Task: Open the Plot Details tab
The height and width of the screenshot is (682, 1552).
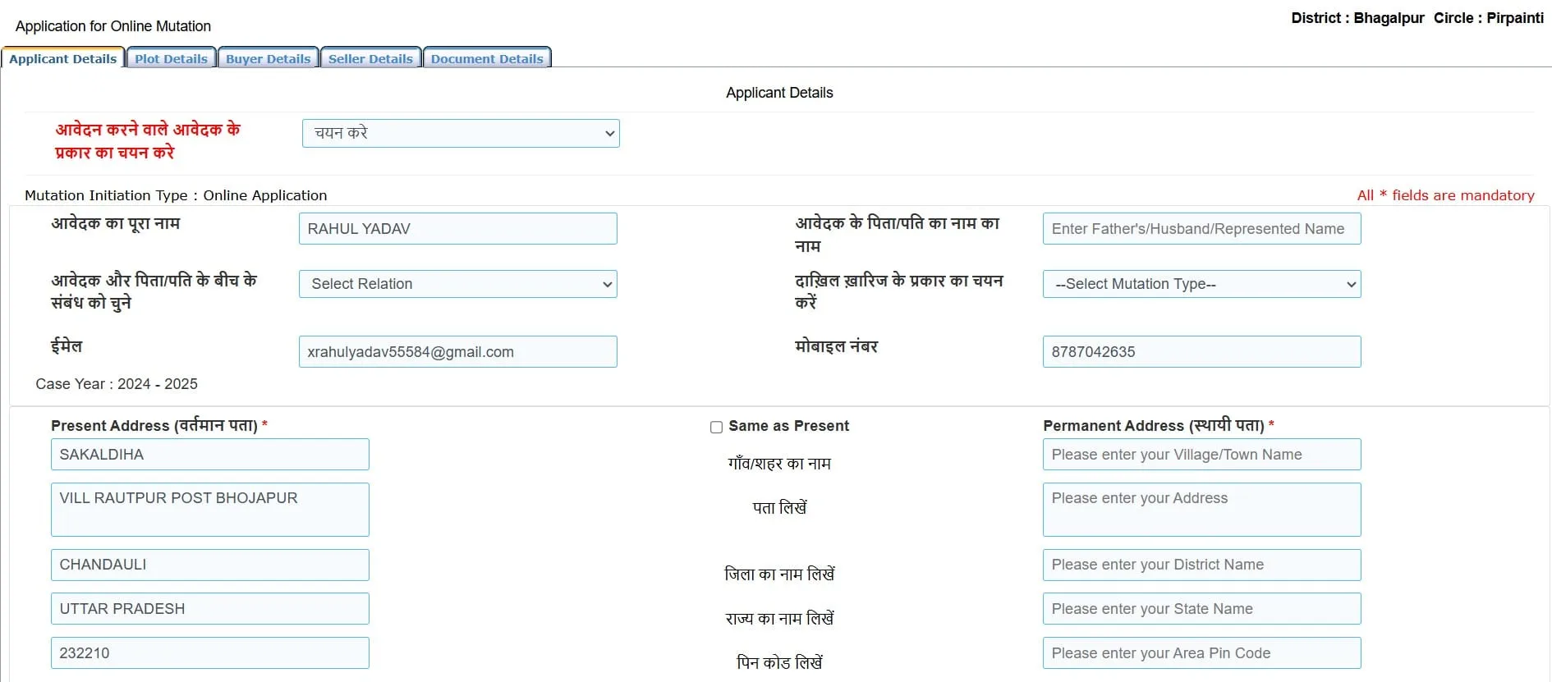Action: pos(171,58)
